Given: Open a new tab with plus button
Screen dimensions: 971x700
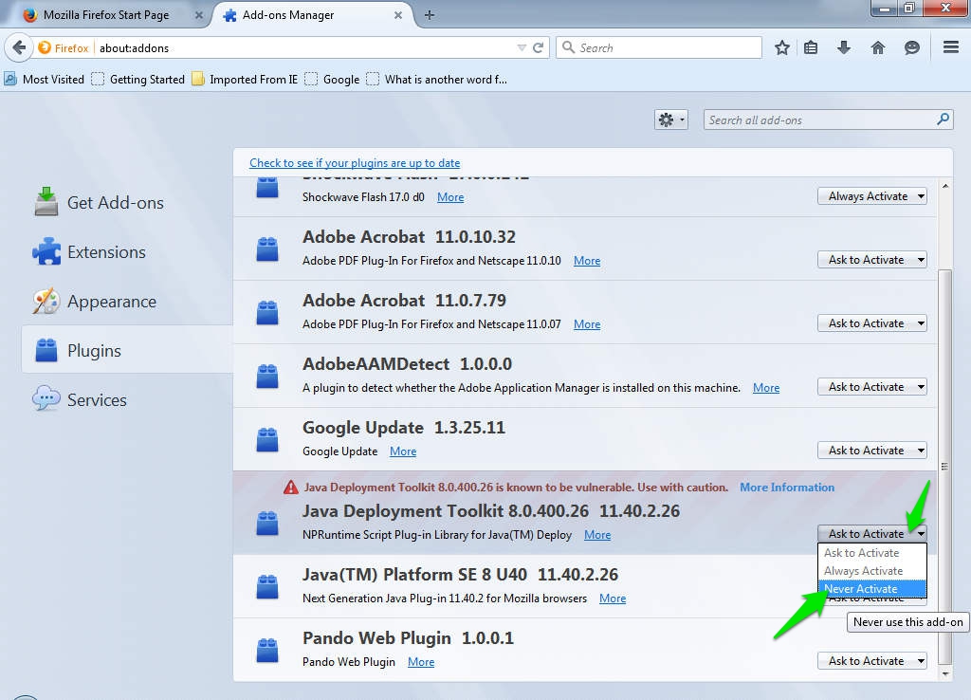Looking at the screenshot, I should pyautogui.click(x=430, y=15).
